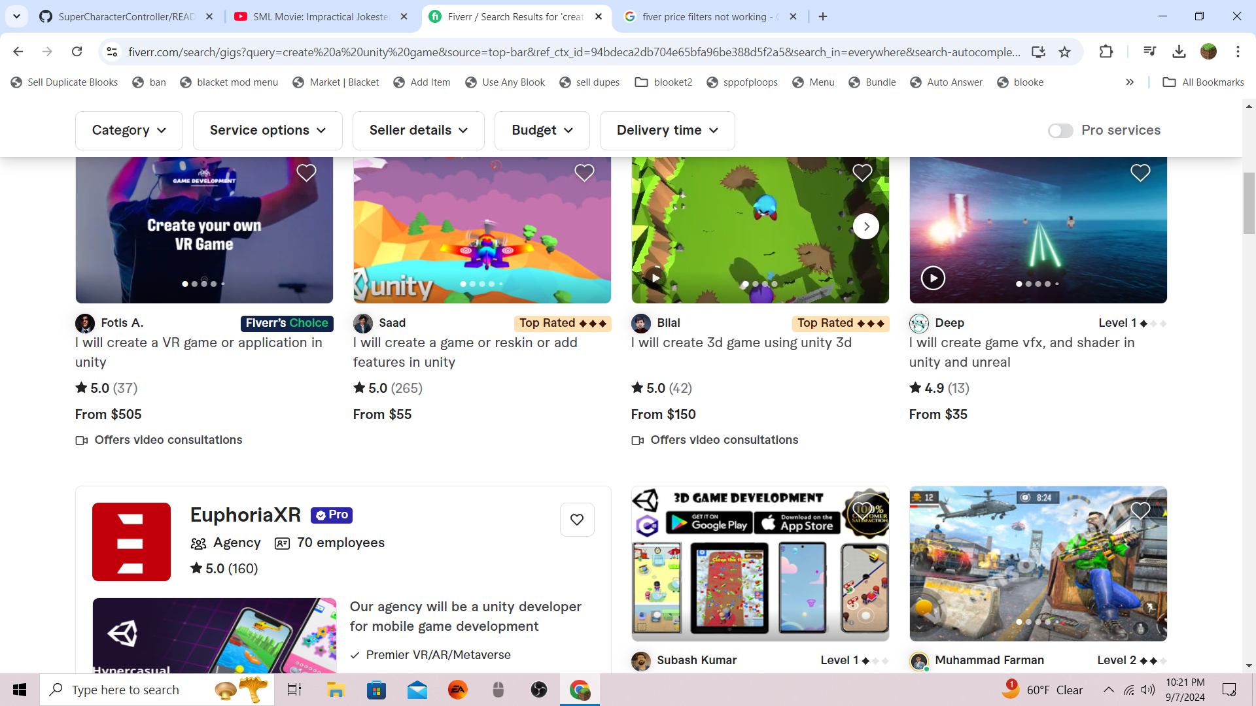This screenshot has width=1256, height=706.
Task: Click the page vertical scrollbar thumb
Action: point(1249,203)
